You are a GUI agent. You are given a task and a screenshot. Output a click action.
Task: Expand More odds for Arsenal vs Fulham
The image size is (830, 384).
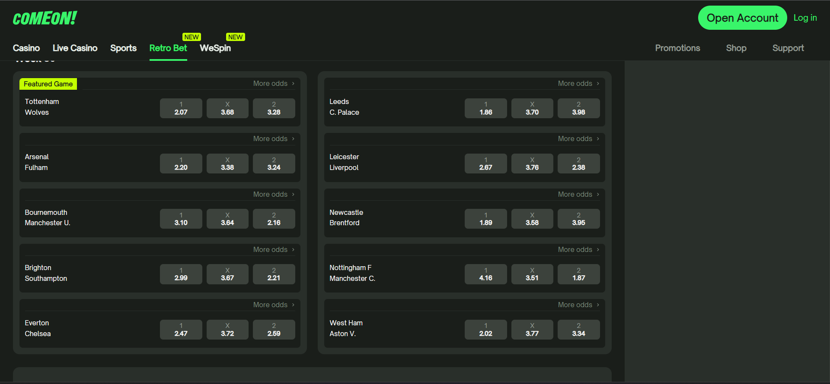click(274, 138)
